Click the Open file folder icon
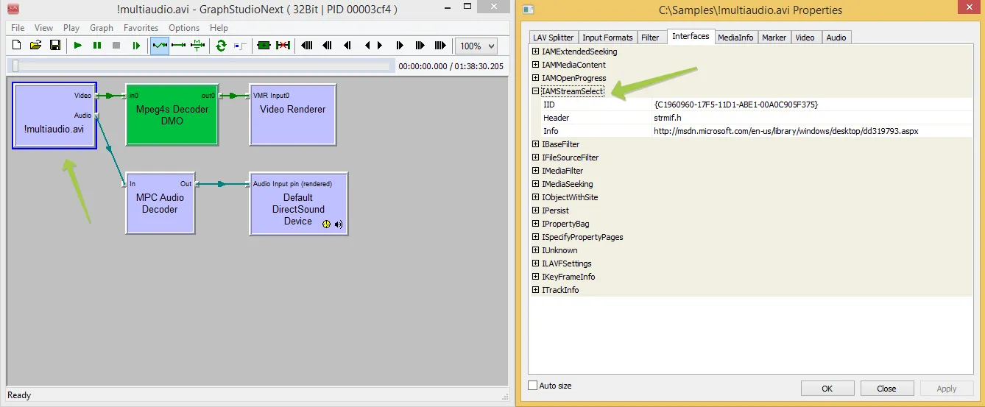The height and width of the screenshot is (407, 985). tap(35, 46)
